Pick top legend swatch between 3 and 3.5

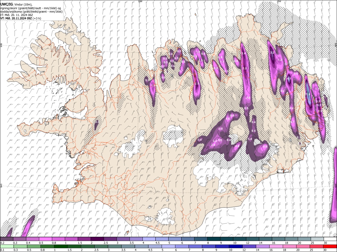coord(123,239)
